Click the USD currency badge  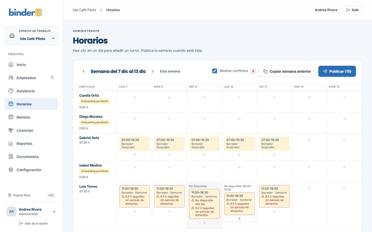(x=51, y=195)
